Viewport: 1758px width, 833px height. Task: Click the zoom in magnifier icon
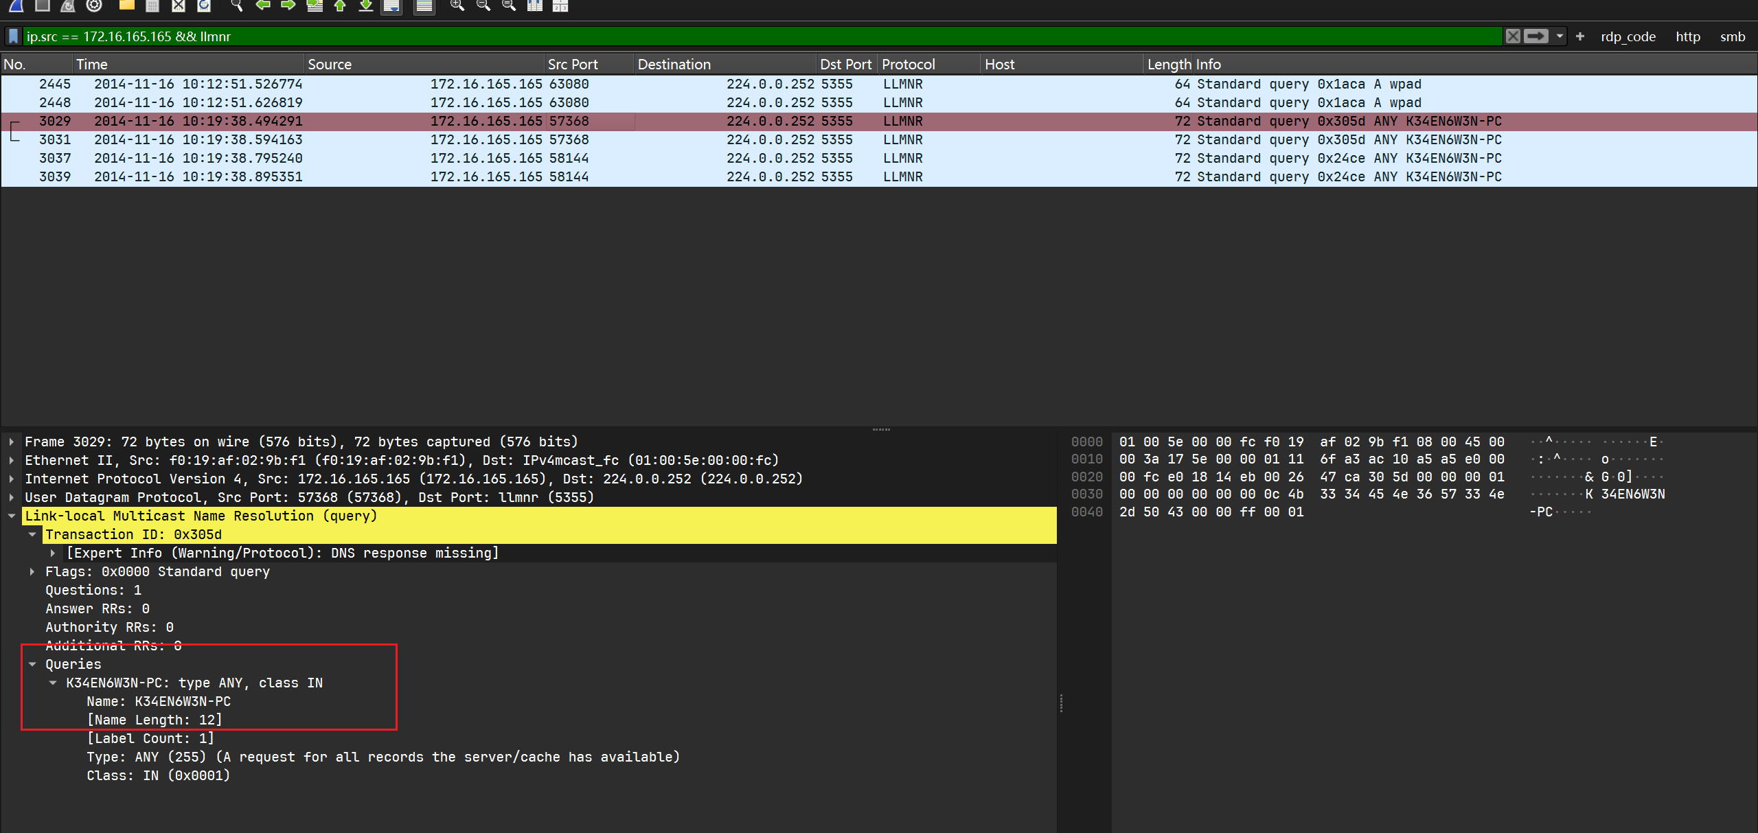point(457,5)
